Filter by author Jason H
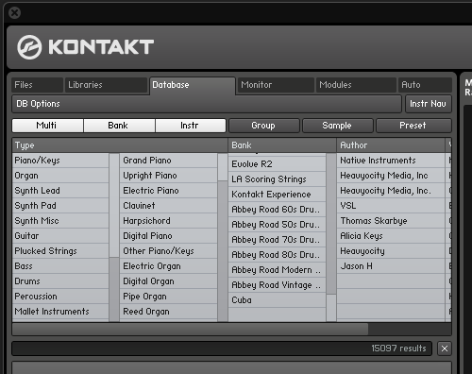472x374 pixels. 391,266
